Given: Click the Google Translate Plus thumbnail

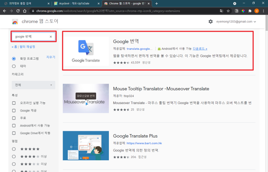Looking at the screenshot, I should pos(86,146).
